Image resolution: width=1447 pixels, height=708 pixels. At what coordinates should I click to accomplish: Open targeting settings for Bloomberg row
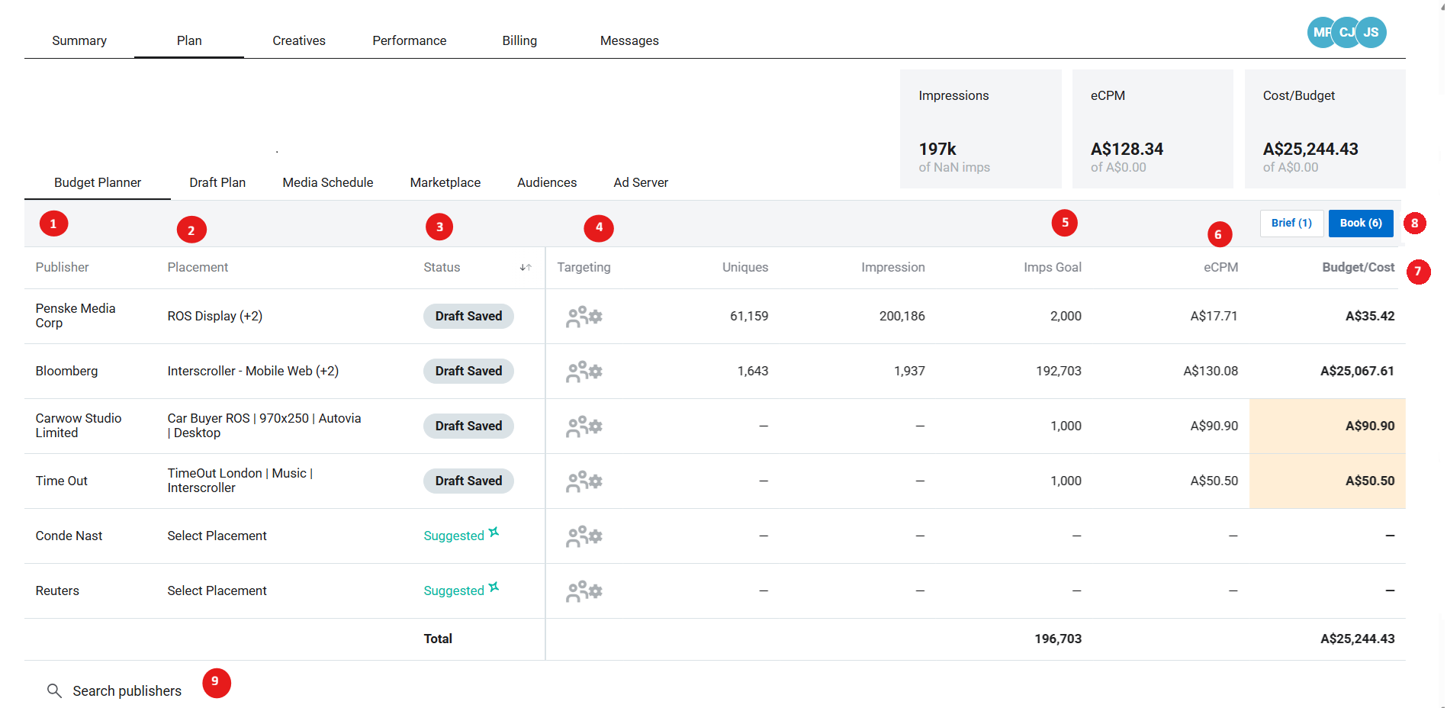click(584, 372)
